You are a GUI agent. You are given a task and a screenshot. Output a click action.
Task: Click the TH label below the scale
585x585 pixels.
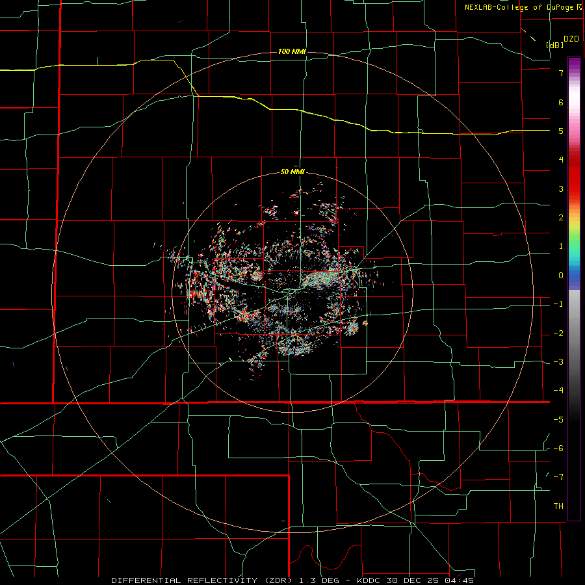[x=558, y=506]
